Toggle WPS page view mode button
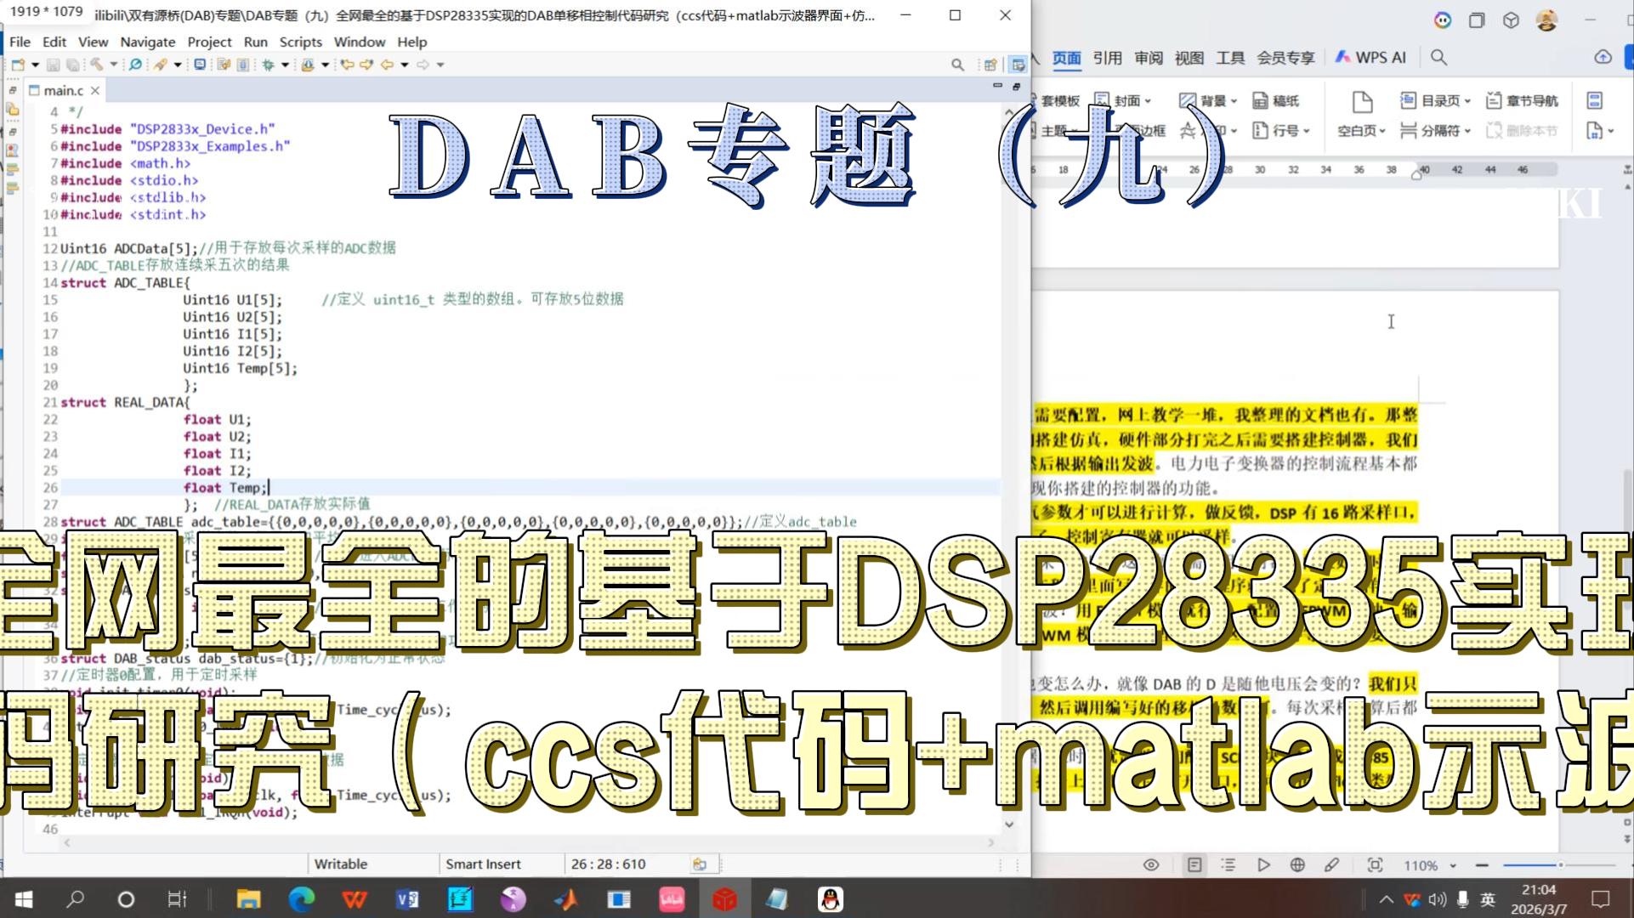This screenshot has width=1634, height=918. [x=1194, y=864]
